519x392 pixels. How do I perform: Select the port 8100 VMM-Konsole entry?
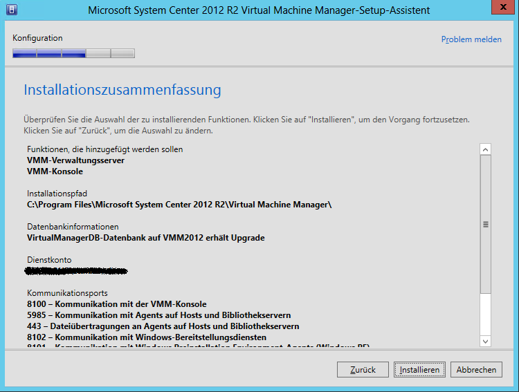click(116, 304)
